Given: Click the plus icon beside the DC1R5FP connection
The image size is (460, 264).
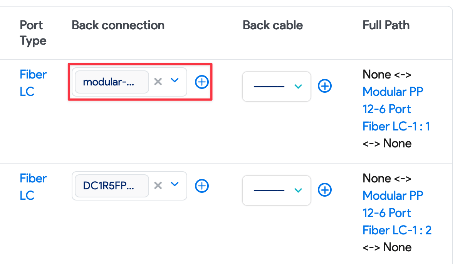Looking at the screenshot, I should pos(201,186).
